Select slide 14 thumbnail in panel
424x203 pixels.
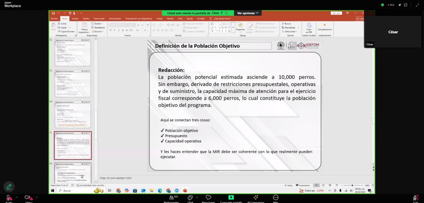pos(73,115)
